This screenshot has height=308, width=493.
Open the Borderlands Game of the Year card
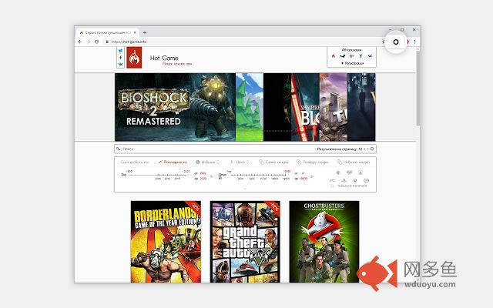(166, 242)
